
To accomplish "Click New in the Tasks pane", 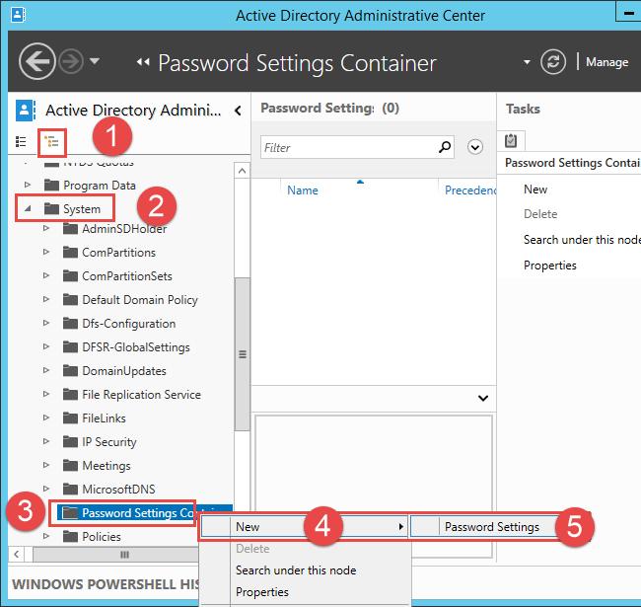I will pyautogui.click(x=535, y=190).
